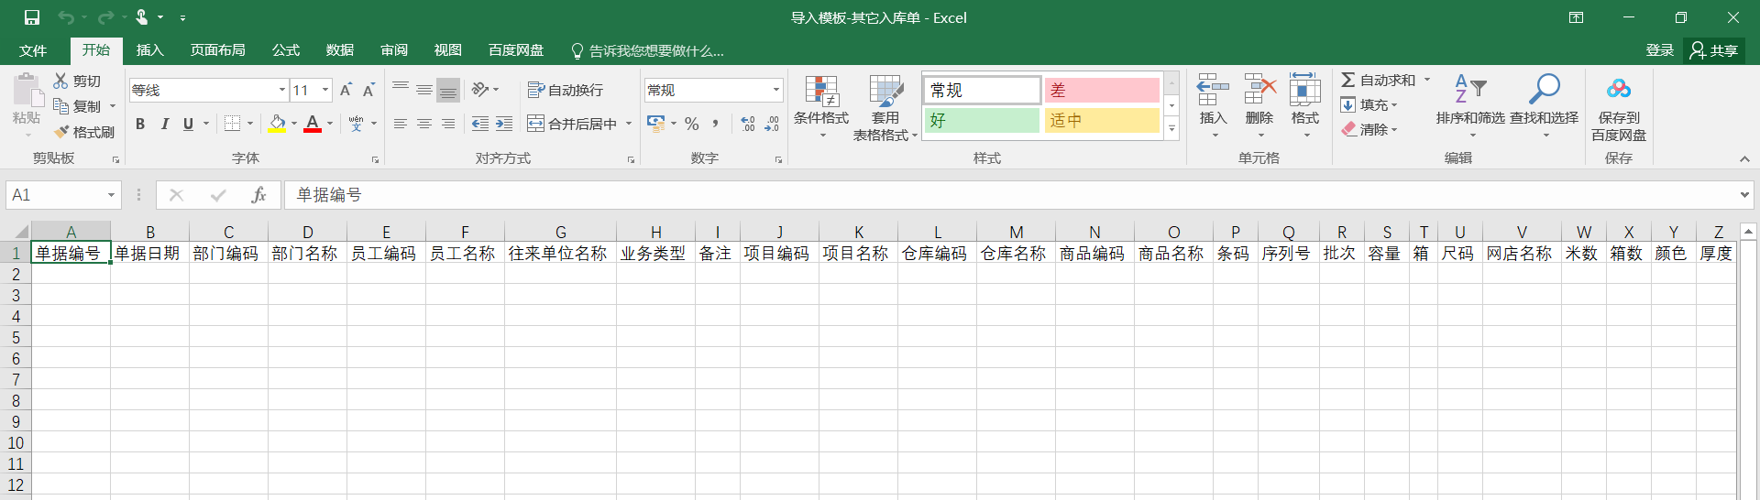1760x500 pixels.
Task: Collapse the ribbon with the chevron
Action: tap(1744, 158)
